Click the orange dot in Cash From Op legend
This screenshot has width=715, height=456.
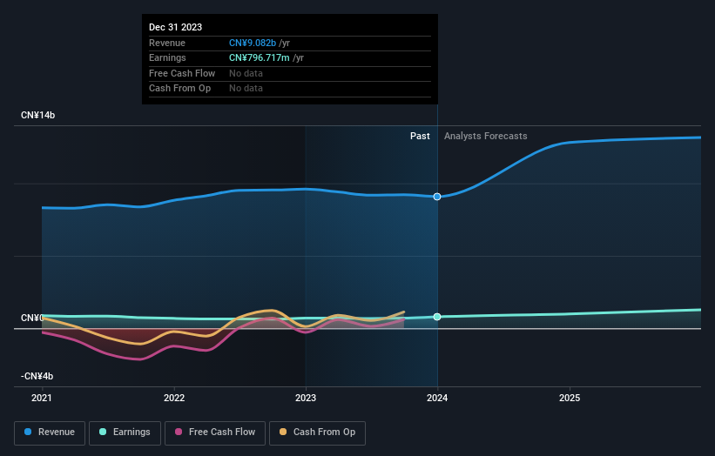click(x=283, y=432)
